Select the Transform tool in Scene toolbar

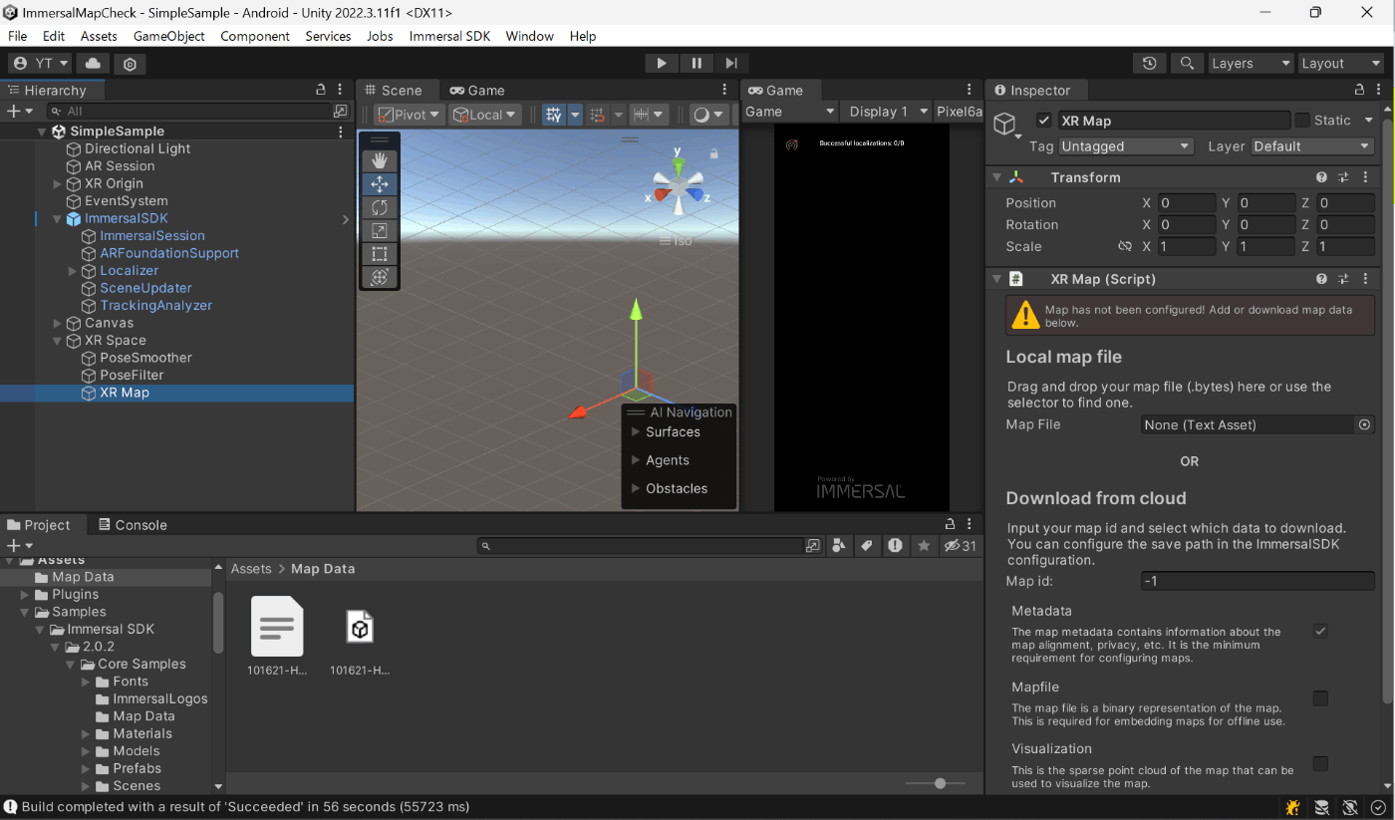pos(380,277)
